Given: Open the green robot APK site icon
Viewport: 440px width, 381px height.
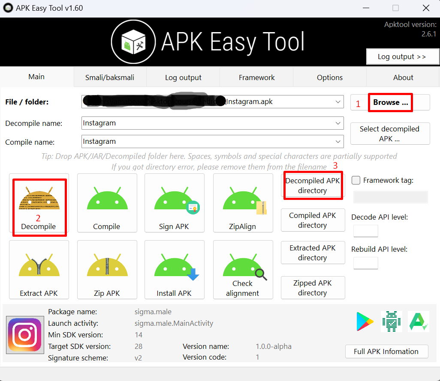Looking at the screenshot, I should 392,321.
